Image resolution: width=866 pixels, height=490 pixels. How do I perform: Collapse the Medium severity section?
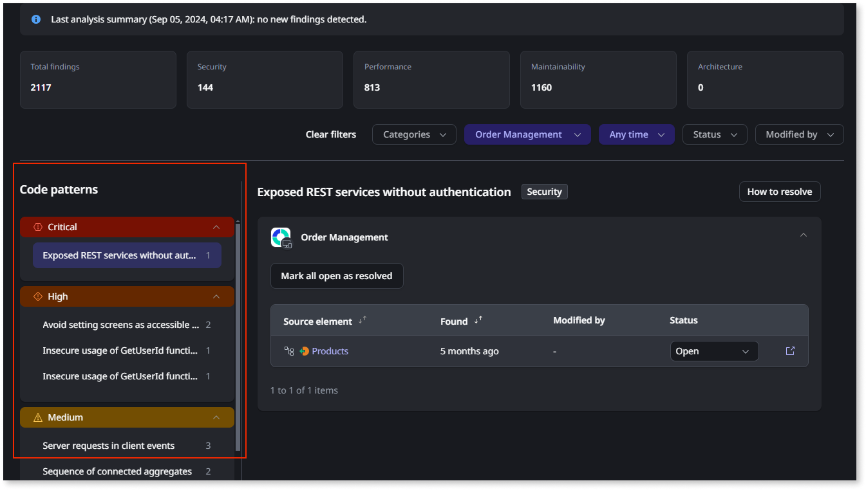click(216, 417)
